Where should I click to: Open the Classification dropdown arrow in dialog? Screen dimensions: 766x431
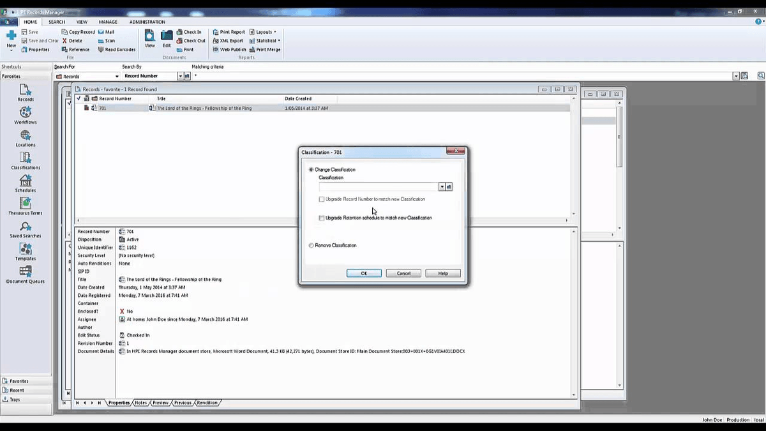click(x=442, y=186)
